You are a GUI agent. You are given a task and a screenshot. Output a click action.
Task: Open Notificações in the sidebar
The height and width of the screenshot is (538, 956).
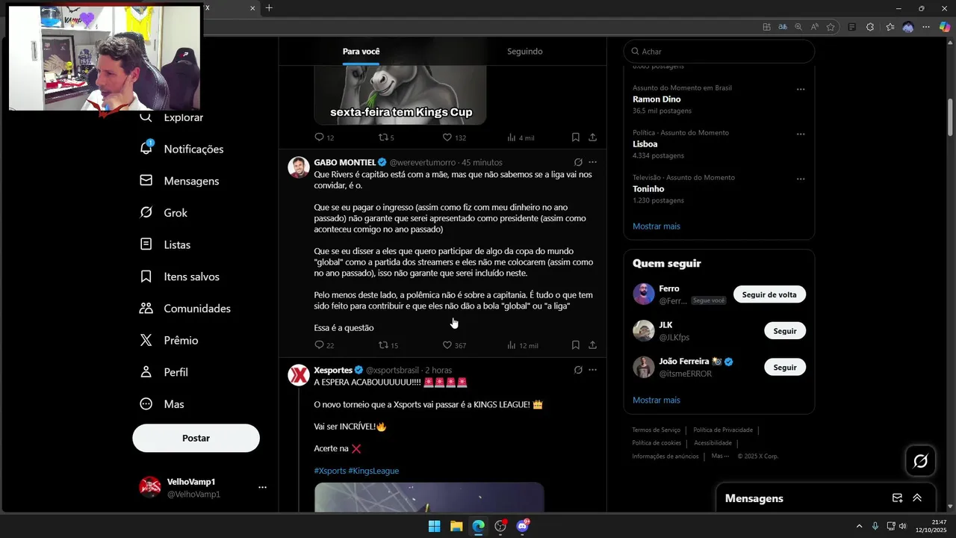[181, 149]
